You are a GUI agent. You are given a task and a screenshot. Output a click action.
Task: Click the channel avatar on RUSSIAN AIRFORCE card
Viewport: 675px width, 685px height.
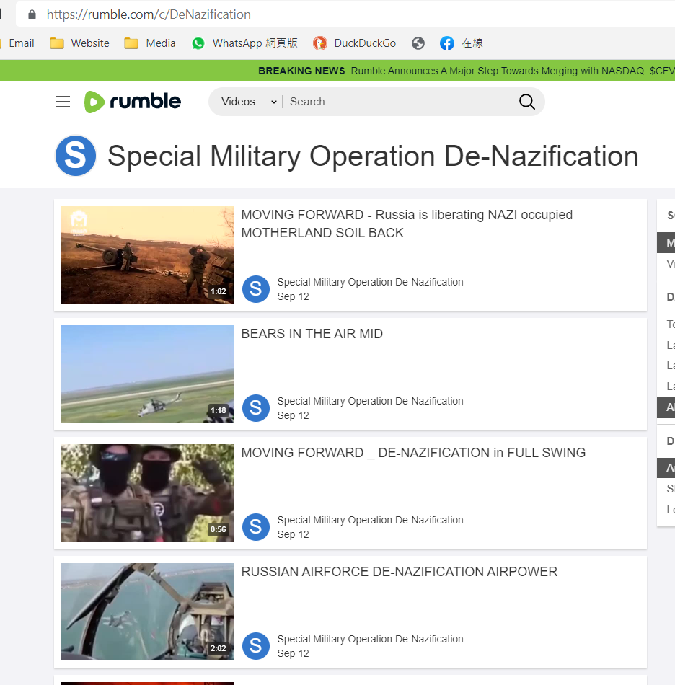pyautogui.click(x=255, y=645)
